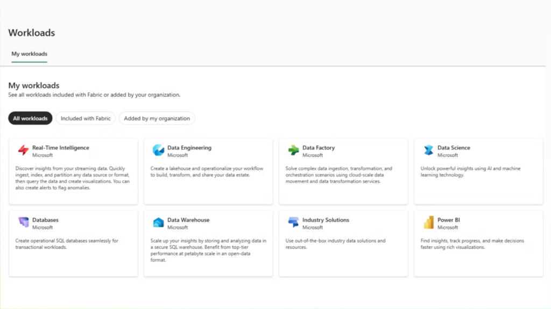The image size is (551, 309).
Task: Open the Data Science title
Action: 454,148
